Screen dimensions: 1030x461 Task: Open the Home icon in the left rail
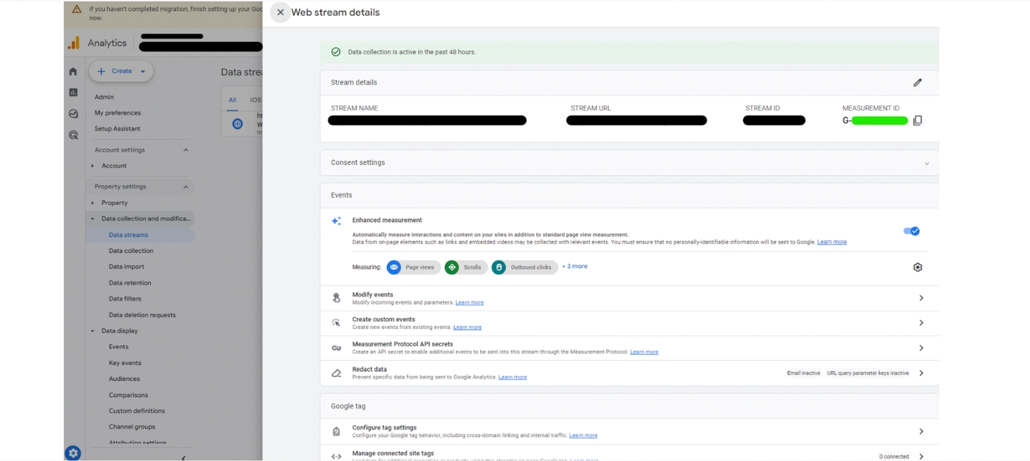tap(73, 71)
